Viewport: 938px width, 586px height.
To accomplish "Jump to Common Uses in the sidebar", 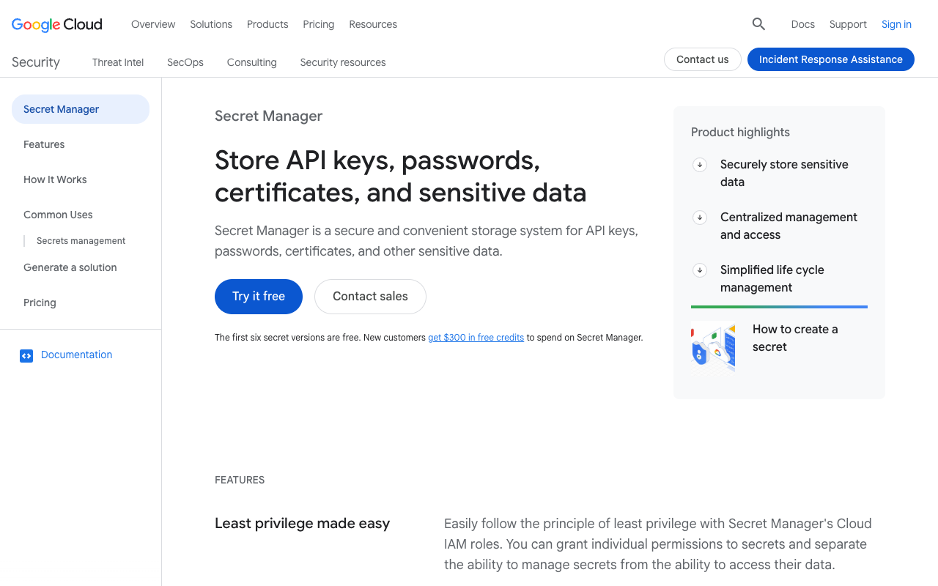I will pyautogui.click(x=58, y=215).
